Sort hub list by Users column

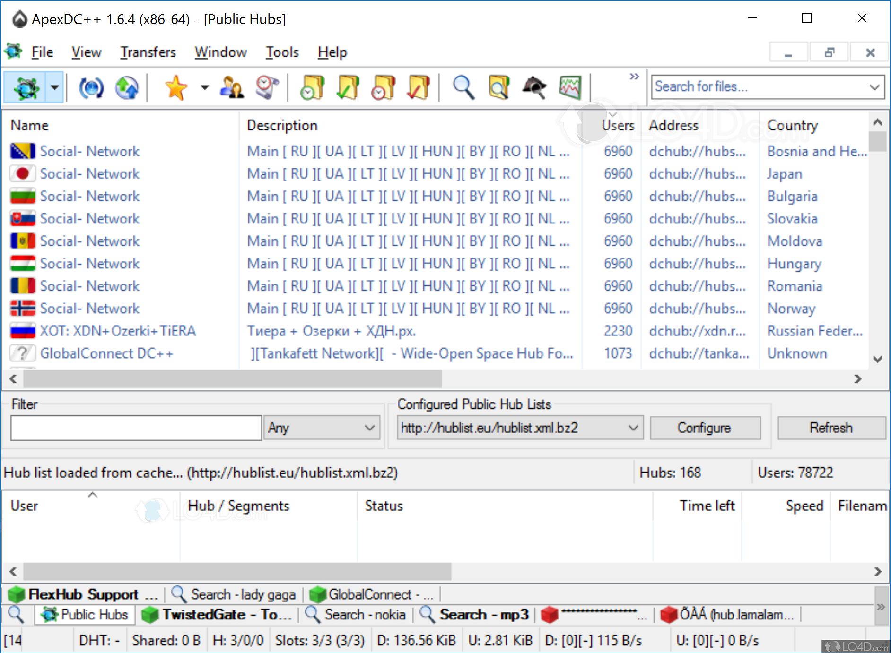pyautogui.click(x=612, y=125)
